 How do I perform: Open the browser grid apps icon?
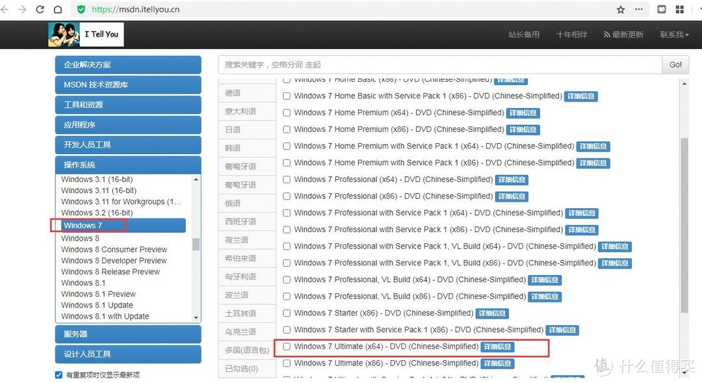tap(680, 9)
